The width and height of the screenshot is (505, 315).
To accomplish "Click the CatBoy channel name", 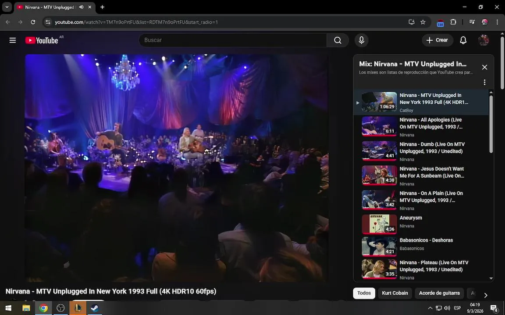I will click(406, 110).
